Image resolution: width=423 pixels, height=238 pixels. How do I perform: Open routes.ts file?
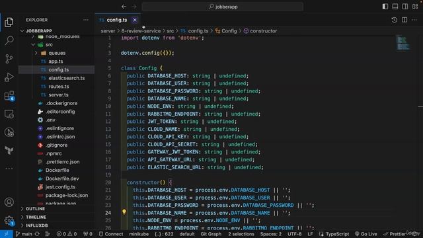click(59, 87)
